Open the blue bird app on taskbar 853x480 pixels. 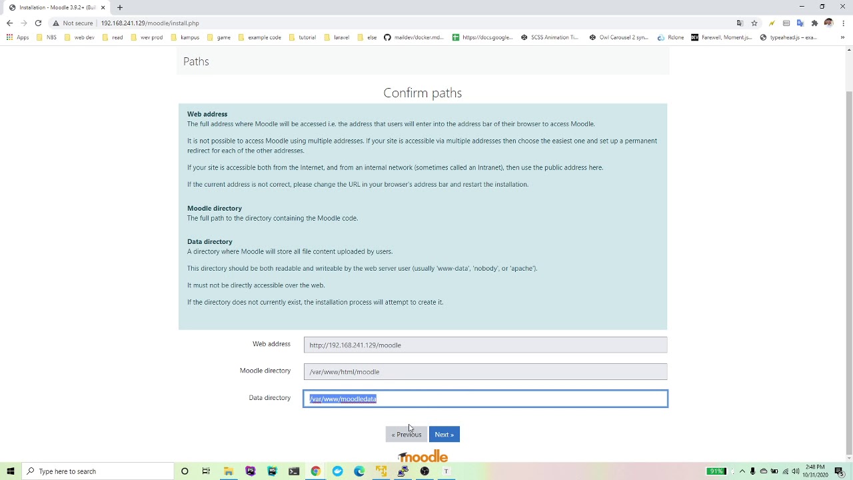coord(337,471)
